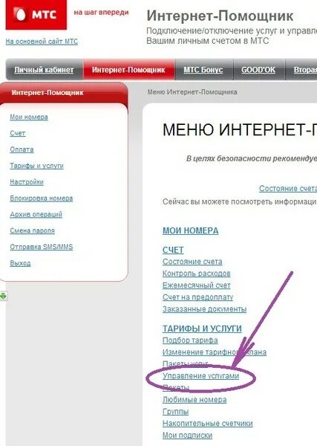Screen dimensions: 317x446
Task: Click the 'Счет на предоплату' link
Action: 197,297
